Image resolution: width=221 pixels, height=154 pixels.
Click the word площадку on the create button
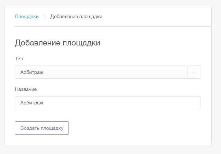coord(52,128)
